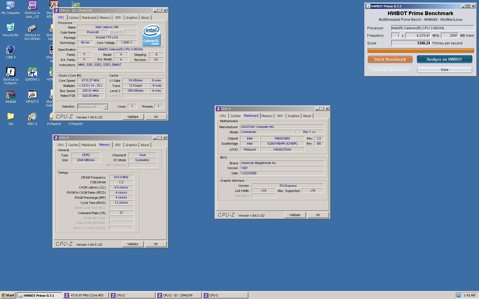The image size is (479, 299).
Task: Open Memory tab in CPU-Z ID window
Action: pyautogui.click(x=105, y=18)
